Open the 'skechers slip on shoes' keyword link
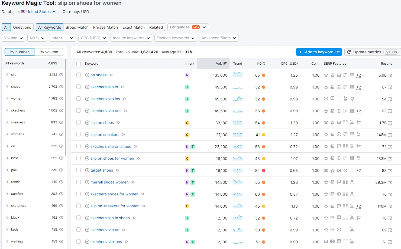Screen dimensions: 401x249 tap(111, 146)
